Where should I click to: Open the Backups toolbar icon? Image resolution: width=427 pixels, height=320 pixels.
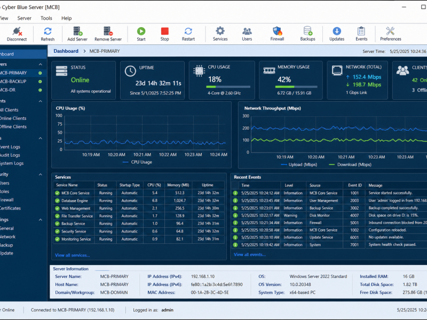[308, 31]
